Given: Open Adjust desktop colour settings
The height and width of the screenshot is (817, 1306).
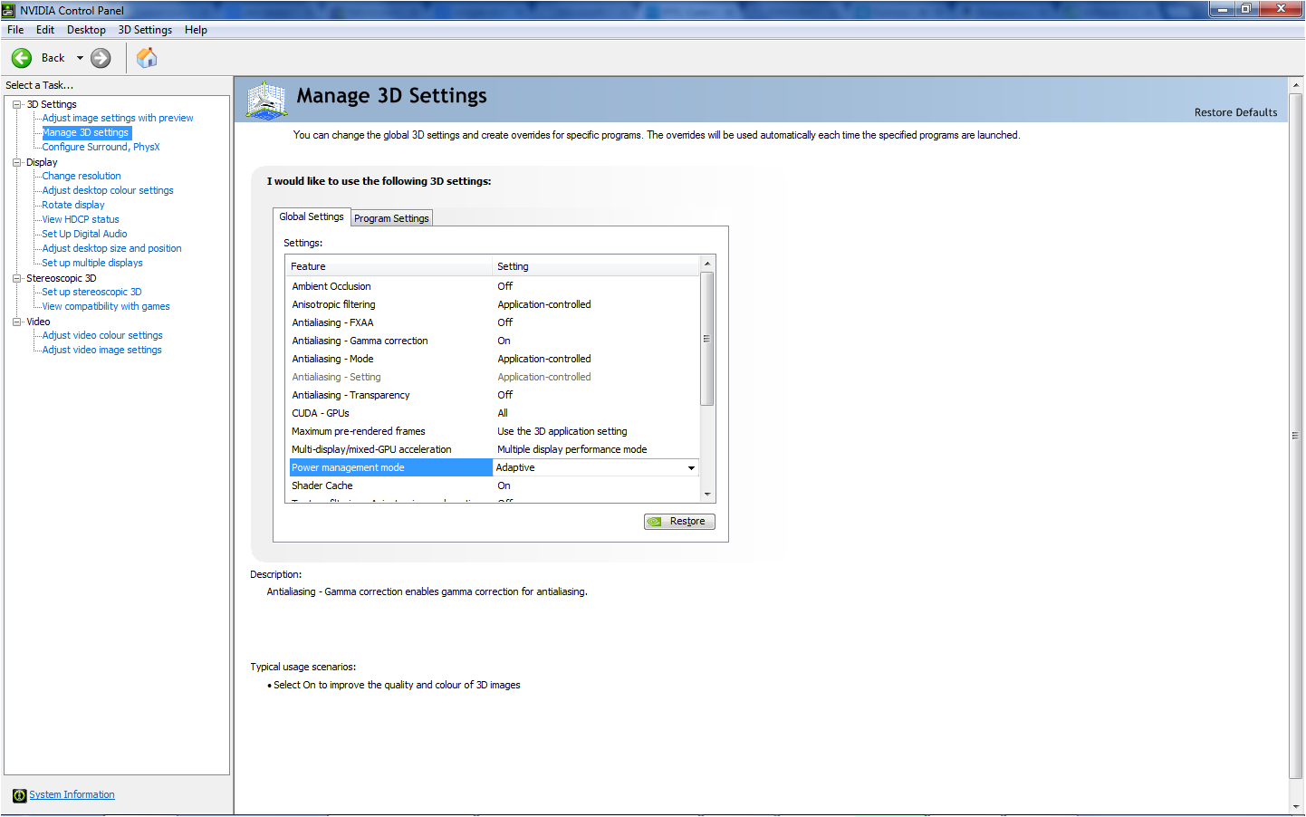Looking at the screenshot, I should (108, 190).
